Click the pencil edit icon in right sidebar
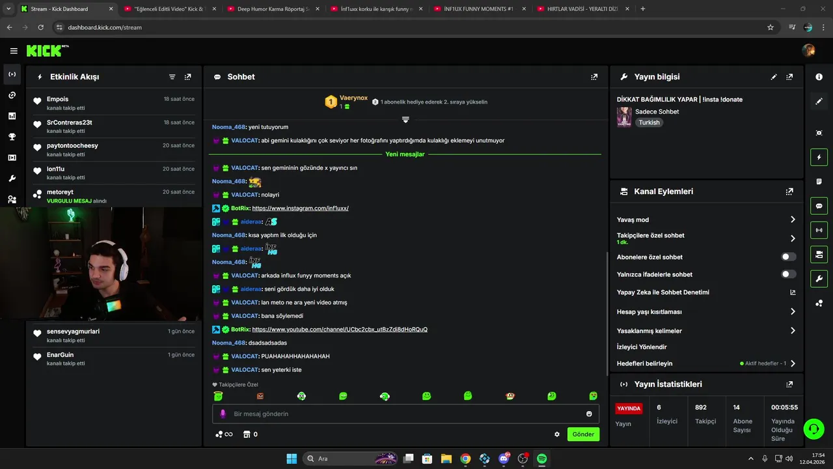 click(819, 101)
